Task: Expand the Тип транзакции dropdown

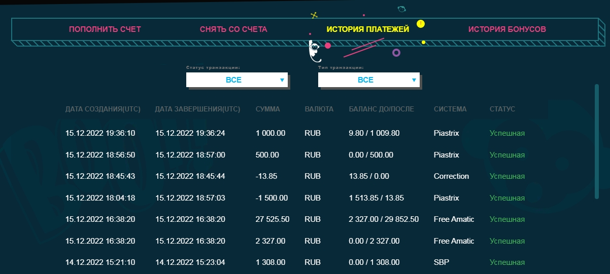Action: (x=369, y=80)
